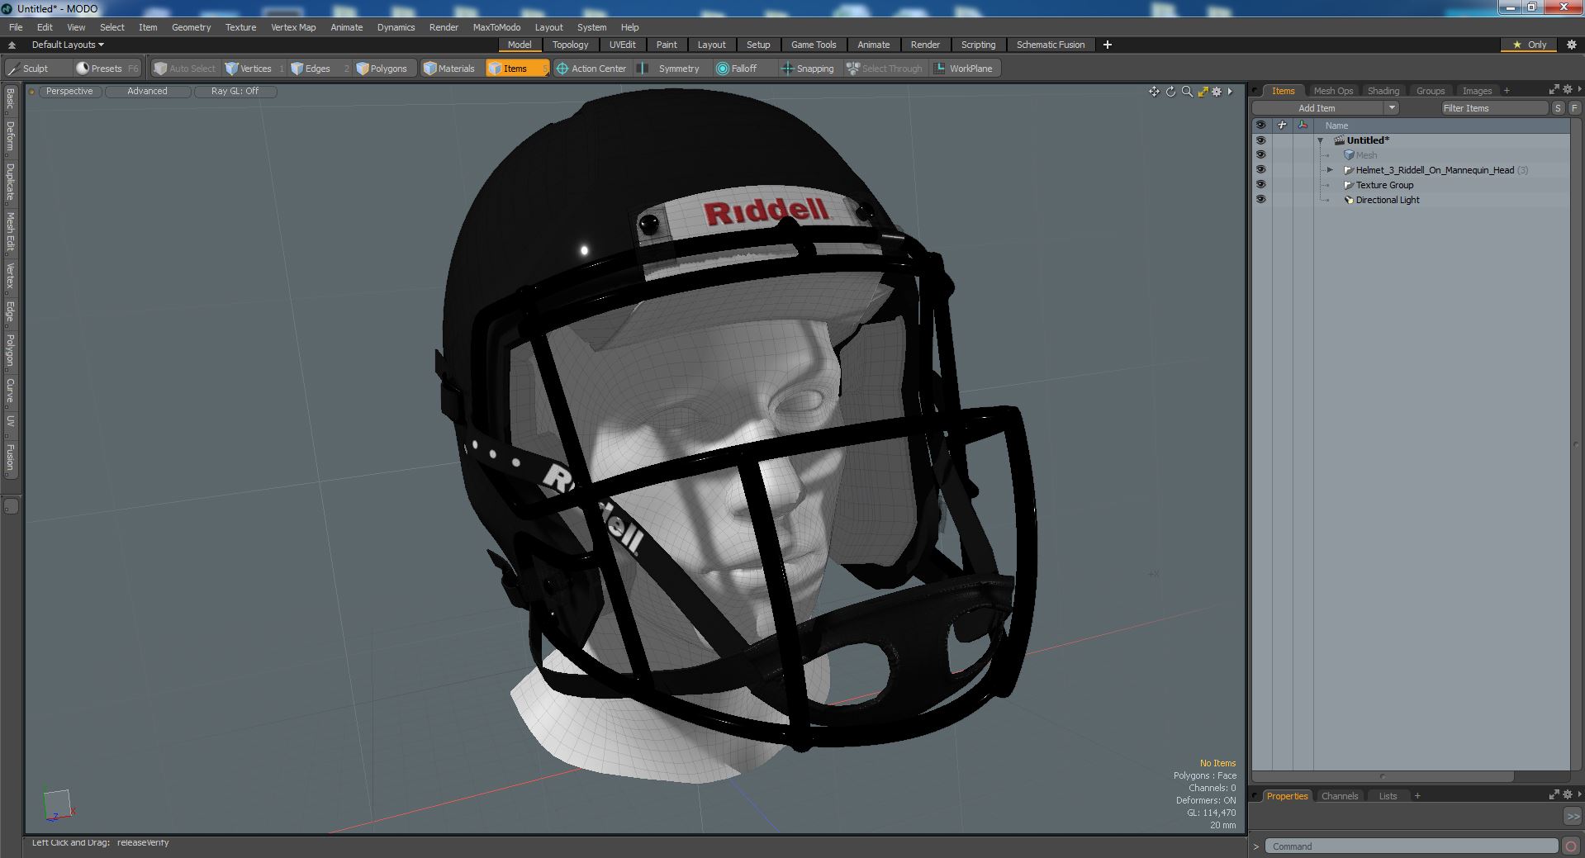The image size is (1585, 858).
Task: Open the Default Layouts dropdown
Action: (68, 45)
